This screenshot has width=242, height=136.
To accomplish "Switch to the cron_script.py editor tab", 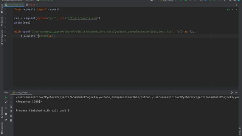I will [x=14, y=5].
